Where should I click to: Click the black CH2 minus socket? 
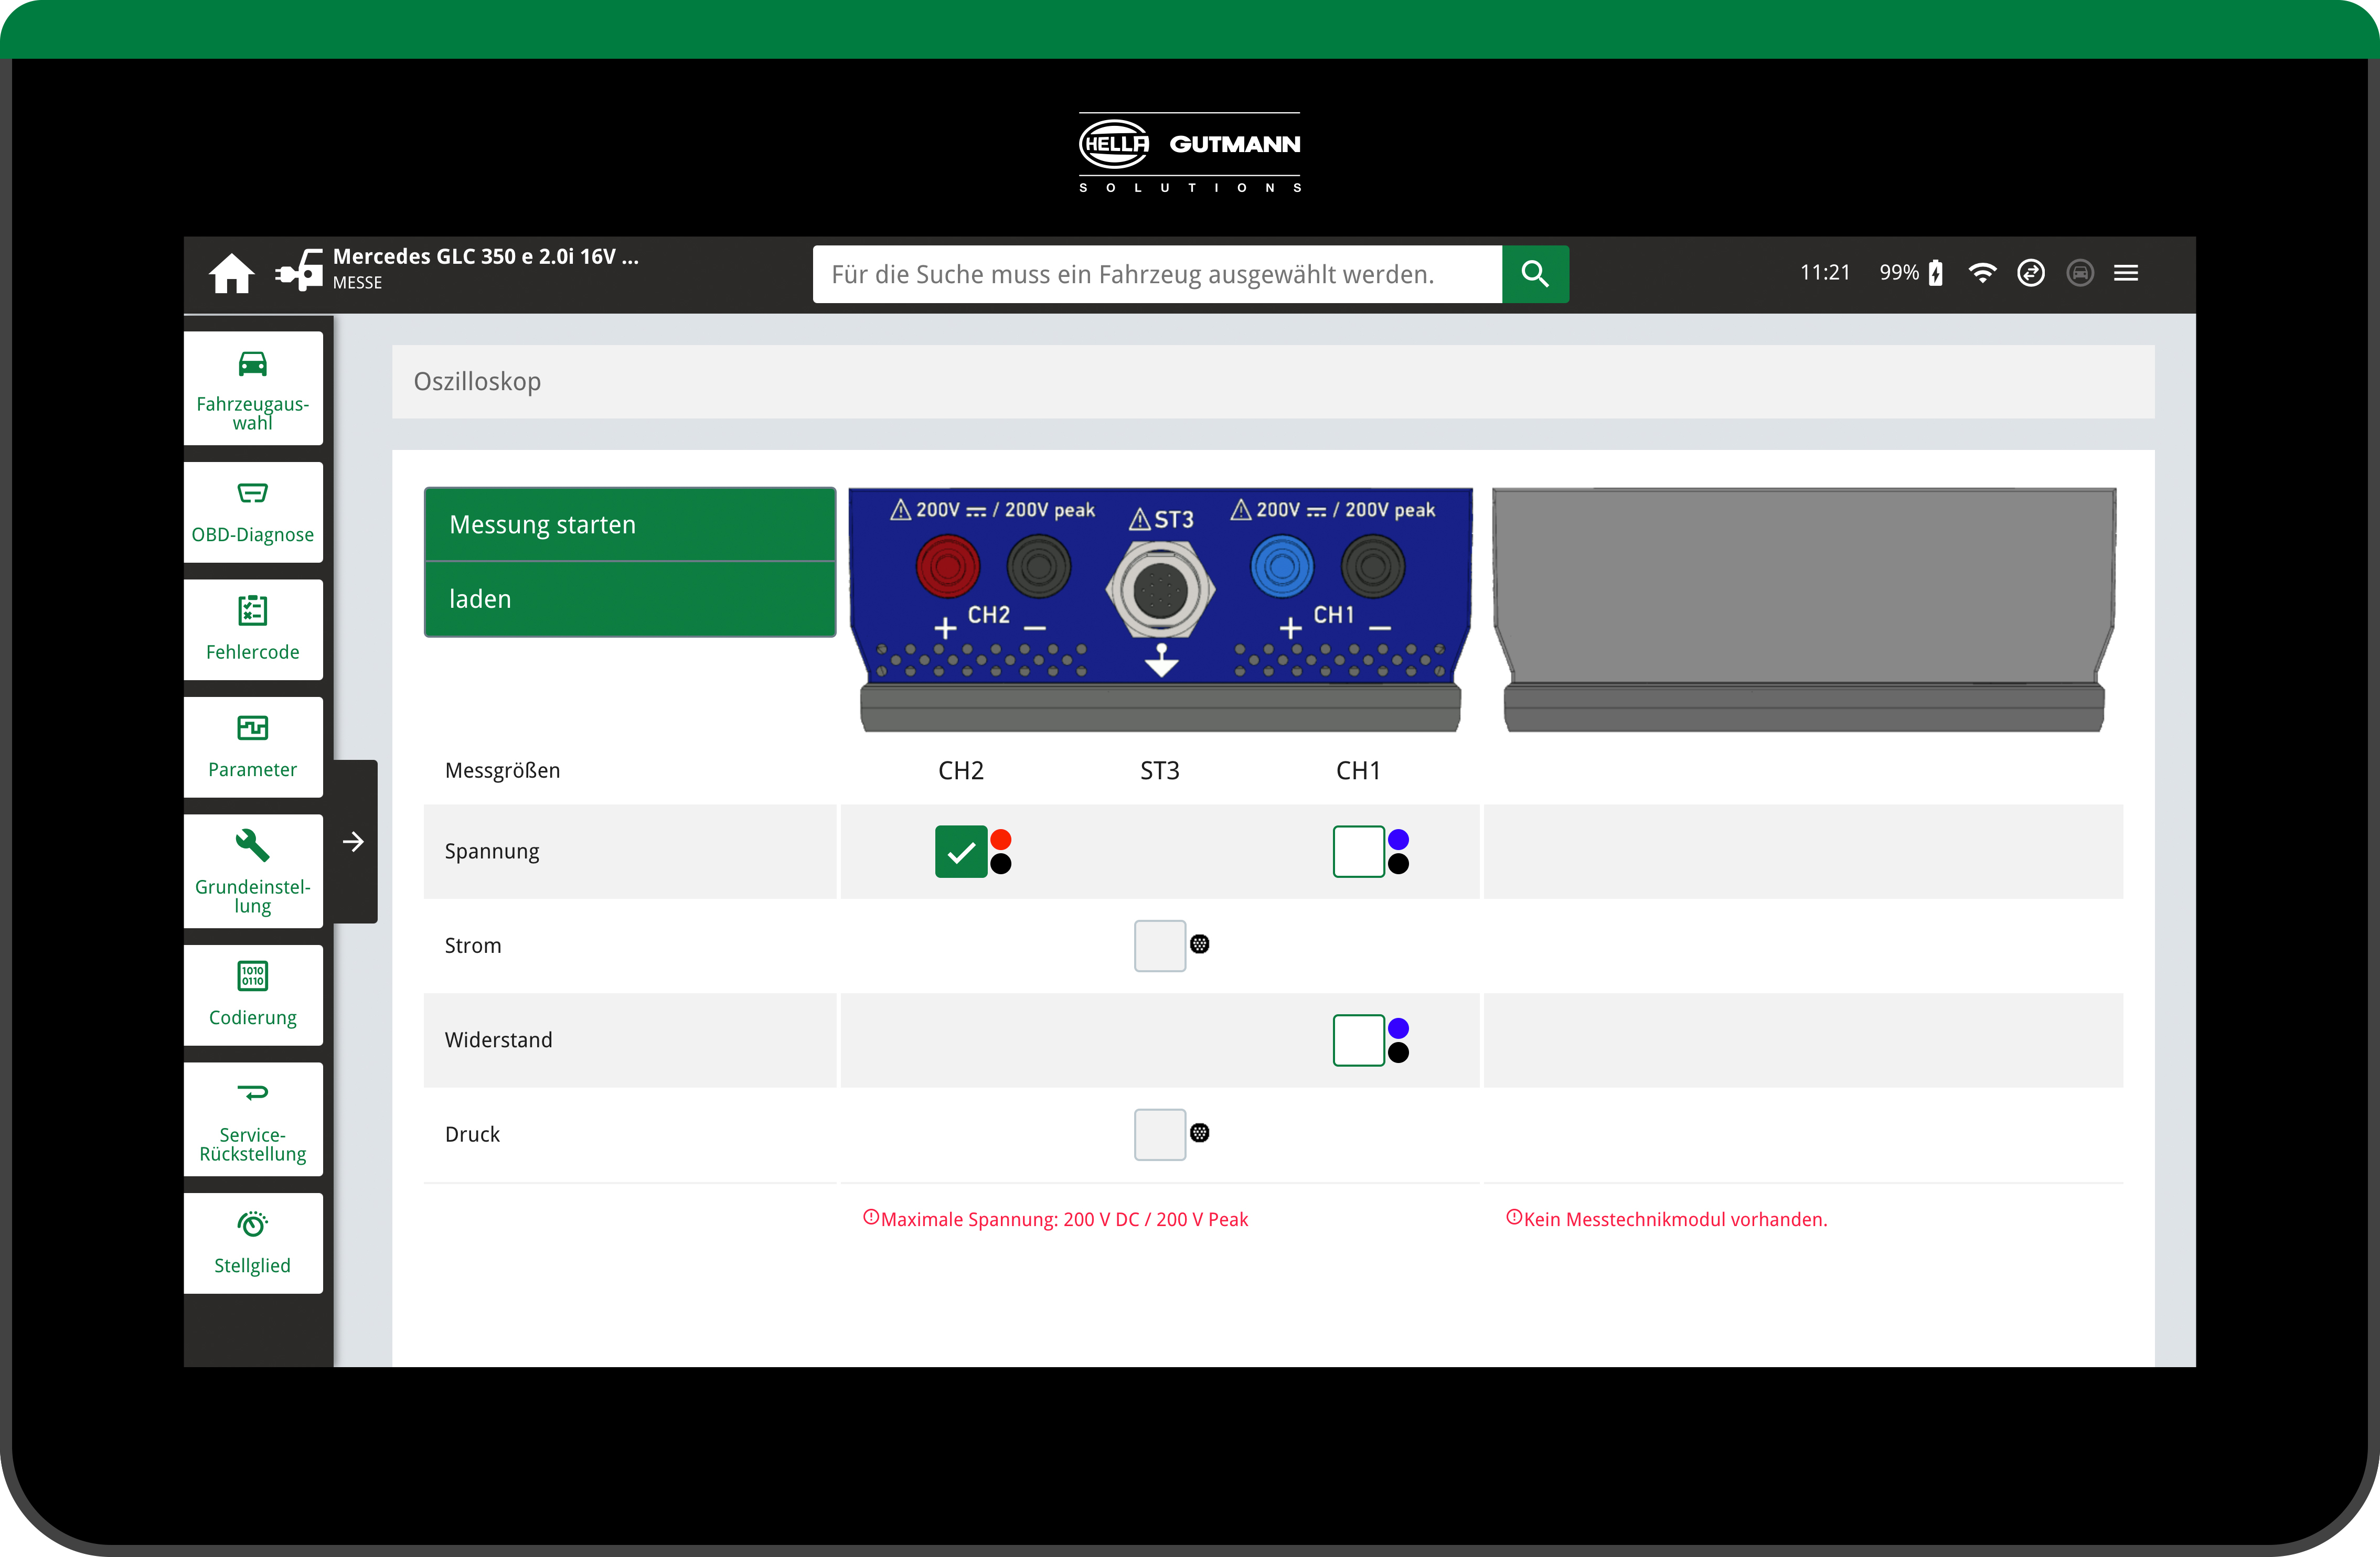[x=1039, y=566]
